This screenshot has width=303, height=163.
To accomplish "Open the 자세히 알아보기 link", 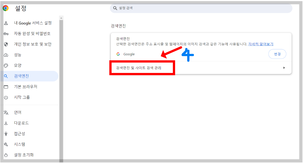I will coord(261,44).
